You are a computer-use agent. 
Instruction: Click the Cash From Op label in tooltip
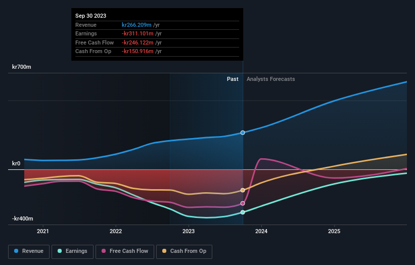[x=93, y=52]
